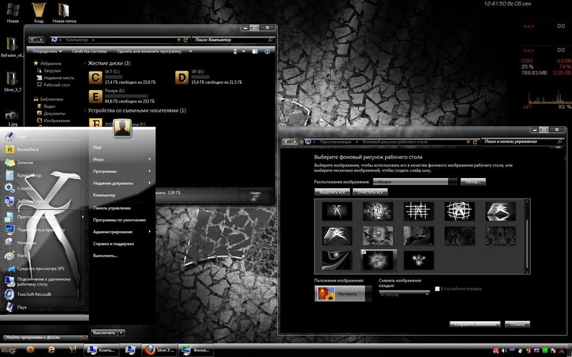Image resolution: width=572 pixels, height=357 pixels.
Task: Open the volume speaker icon in system tray
Action: coord(504,351)
